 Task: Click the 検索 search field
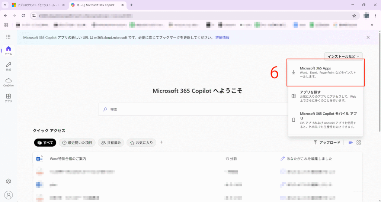click(x=193, y=110)
